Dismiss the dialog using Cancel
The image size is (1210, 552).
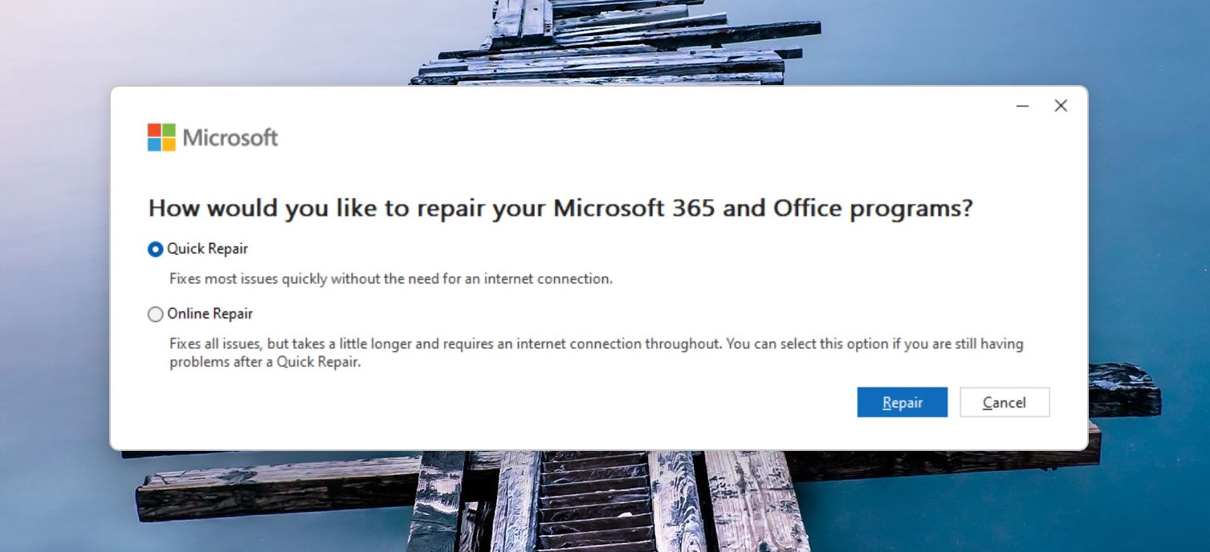click(1004, 402)
